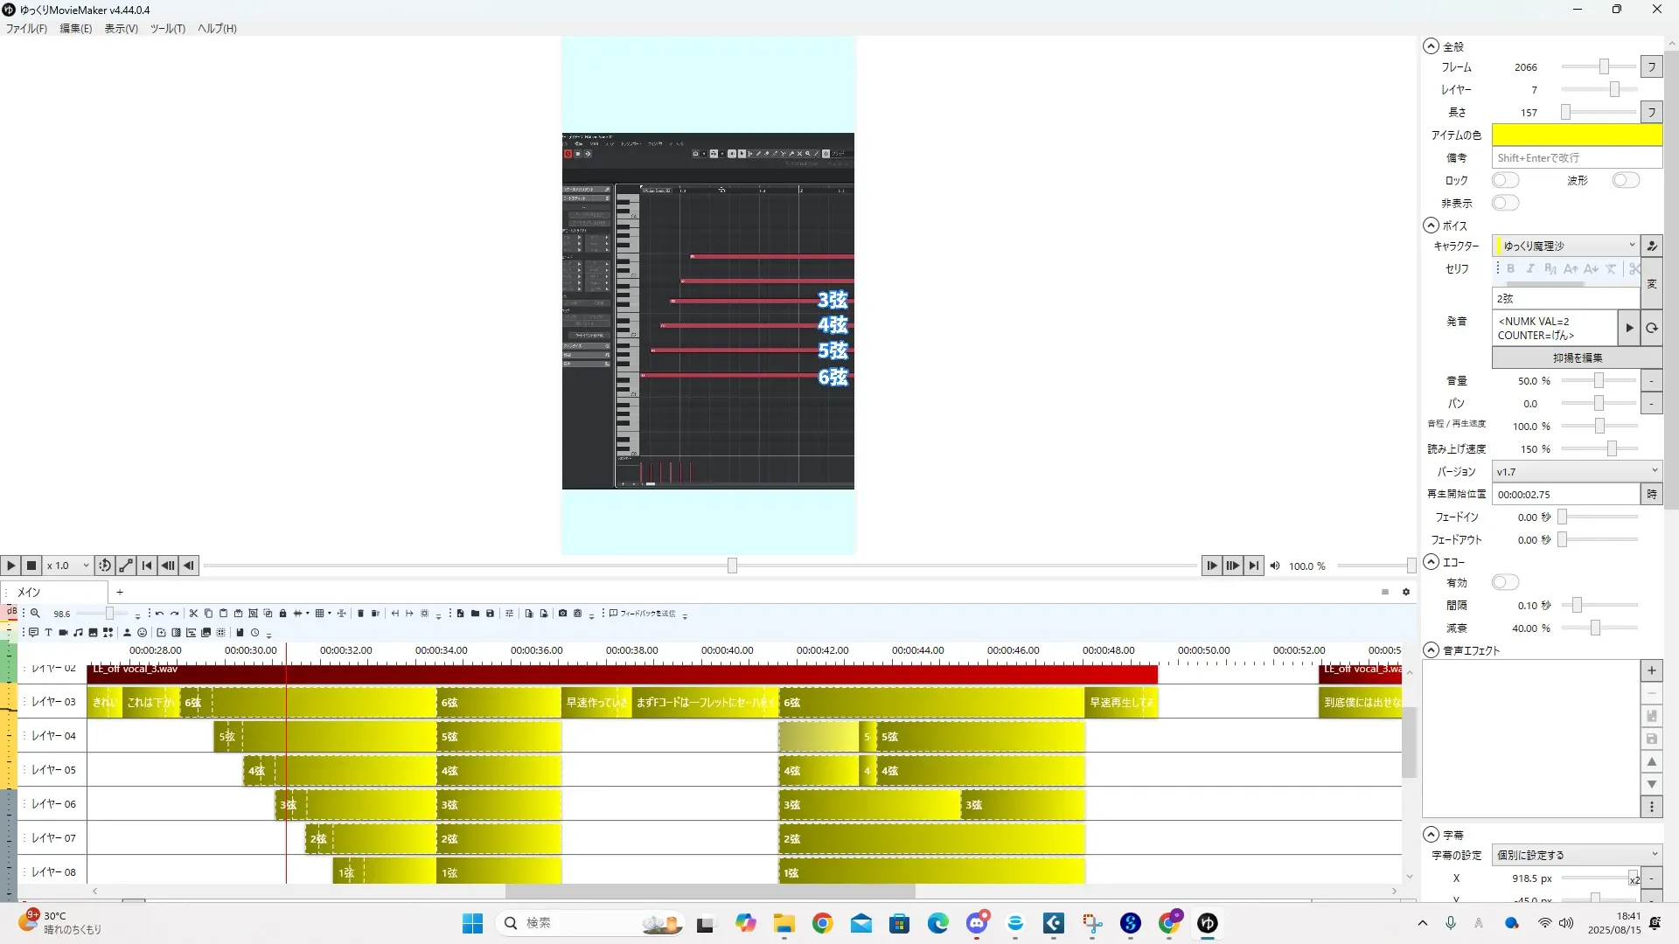This screenshot has width=1679, height=944.
Task: Toggle the ロック lock switch
Action: (x=1505, y=180)
